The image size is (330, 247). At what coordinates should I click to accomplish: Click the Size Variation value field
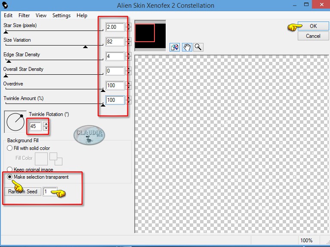pyautogui.click(x=115, y=41)
